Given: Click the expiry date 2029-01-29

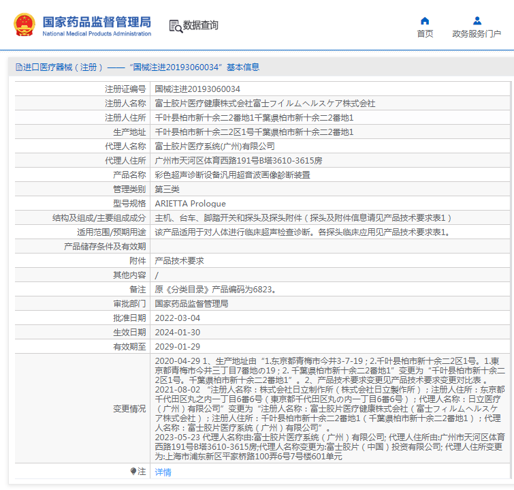Looking at the screenshot, I should coord(178,346).
